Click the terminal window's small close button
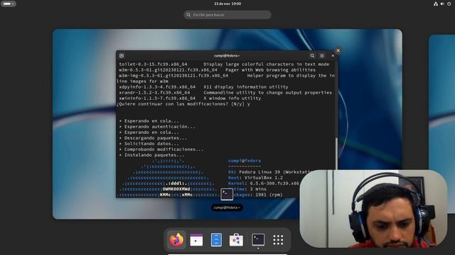The width and height of the screenshot is (455, 255). pos(333,55)
